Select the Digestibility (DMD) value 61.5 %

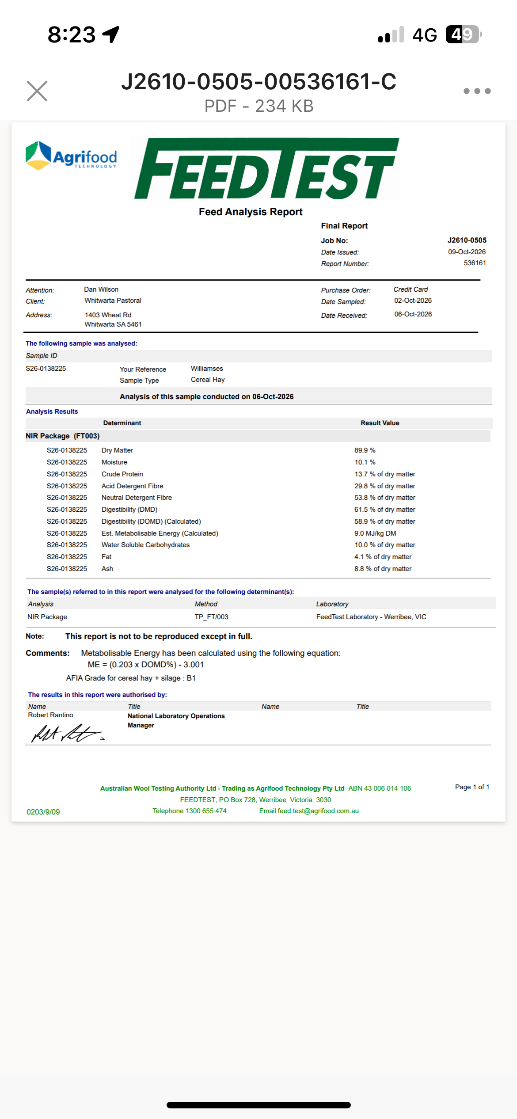[x=384, y=510]
